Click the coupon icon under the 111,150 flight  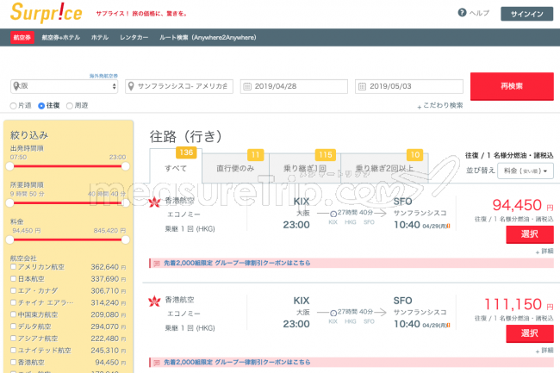(157, 363)
